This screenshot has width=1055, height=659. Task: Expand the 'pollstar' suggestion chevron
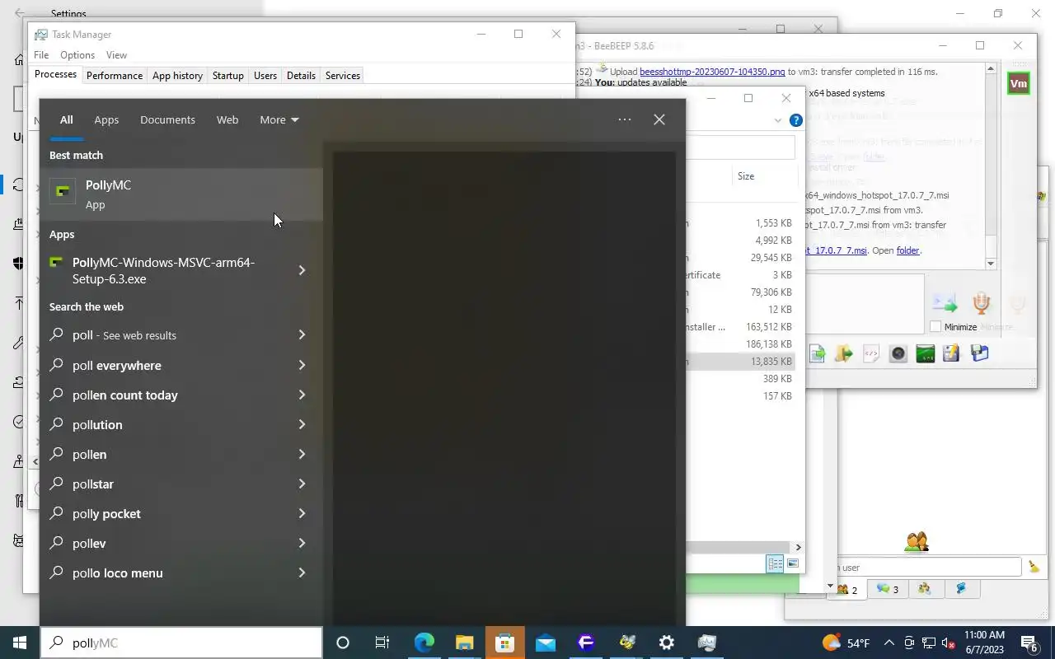point(302,484)
